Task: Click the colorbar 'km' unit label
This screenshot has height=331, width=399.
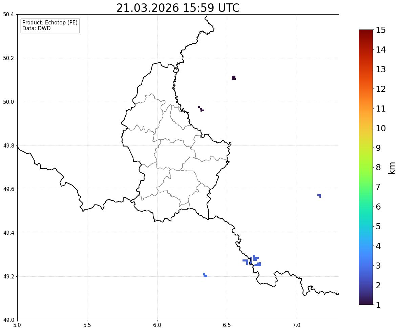Action: tap(392, 168)
